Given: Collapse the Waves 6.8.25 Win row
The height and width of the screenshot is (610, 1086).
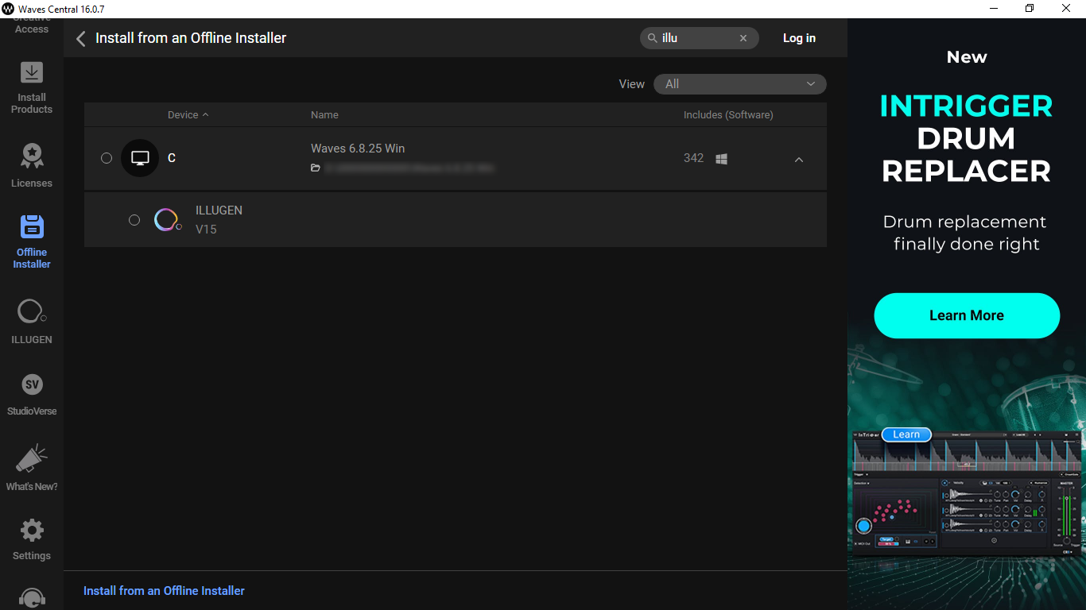Looking at the screenshot, I should 799,160.
